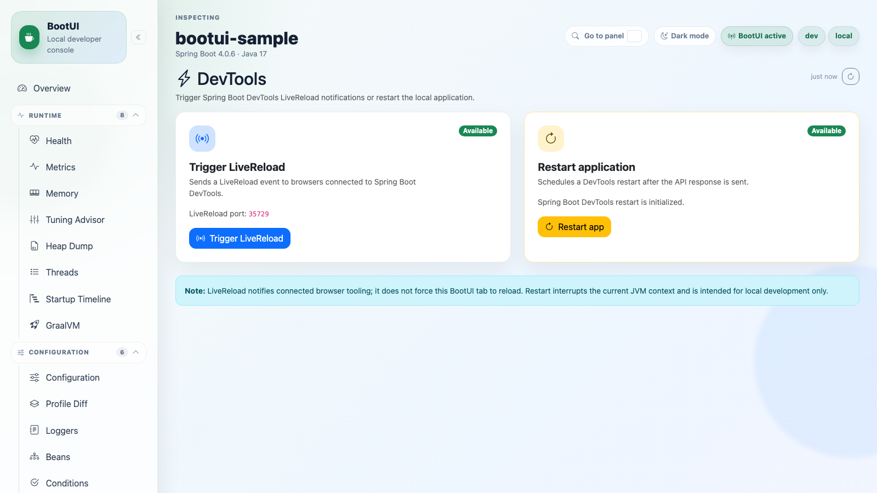Click the Available badge on Restart application card
This screenshot has width=877, height=493.
[x=827, y=131]
